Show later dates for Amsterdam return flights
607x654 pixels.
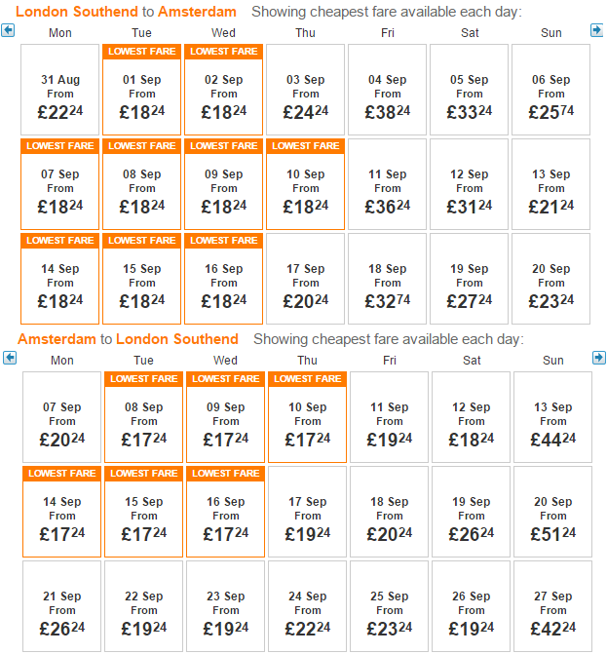click(598, 358)
